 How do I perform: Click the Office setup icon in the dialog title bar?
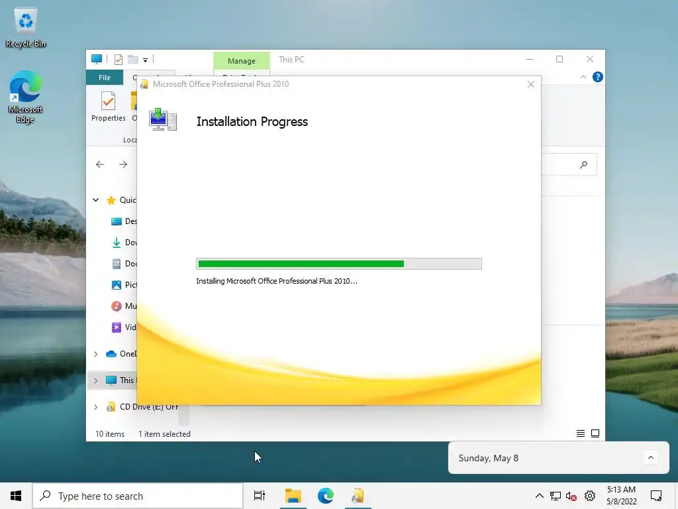[x=144, y=84]
